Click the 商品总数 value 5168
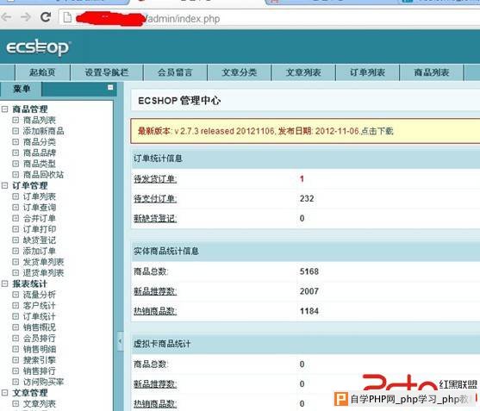This screenshot has width=480, height=411. (x=309, y=271)
